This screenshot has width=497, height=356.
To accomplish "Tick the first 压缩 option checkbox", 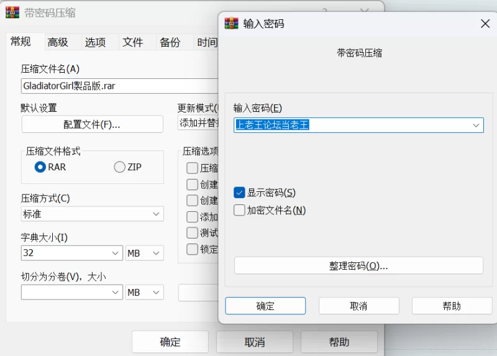I will 192,168.
